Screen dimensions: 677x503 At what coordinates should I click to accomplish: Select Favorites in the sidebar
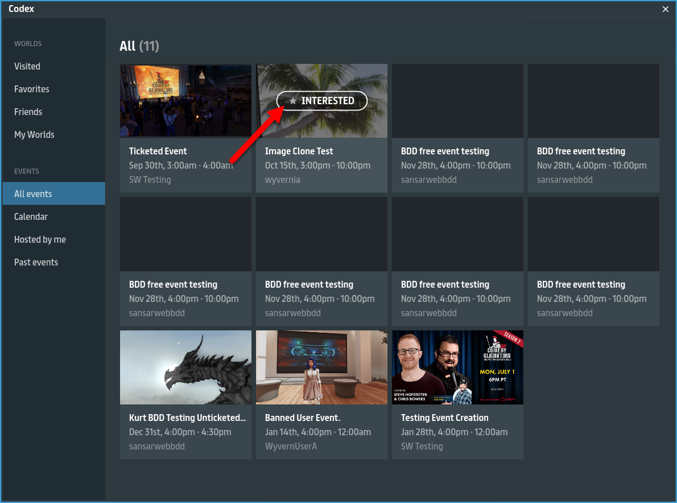click(32, 89)
